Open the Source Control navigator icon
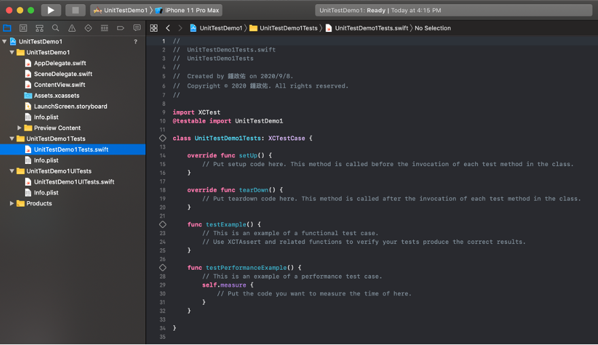598x345 pixels. [x=23, y=28]
